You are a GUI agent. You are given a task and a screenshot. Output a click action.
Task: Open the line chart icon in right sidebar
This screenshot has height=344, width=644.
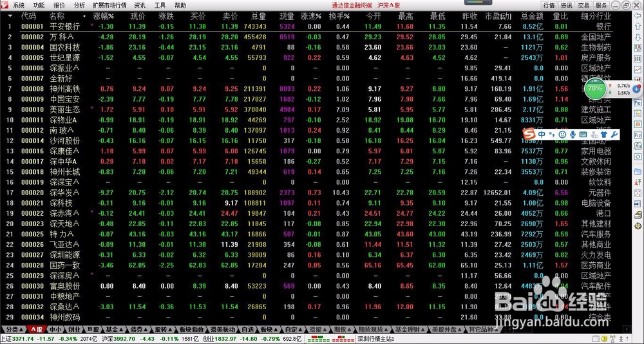(x=638, y=70)
